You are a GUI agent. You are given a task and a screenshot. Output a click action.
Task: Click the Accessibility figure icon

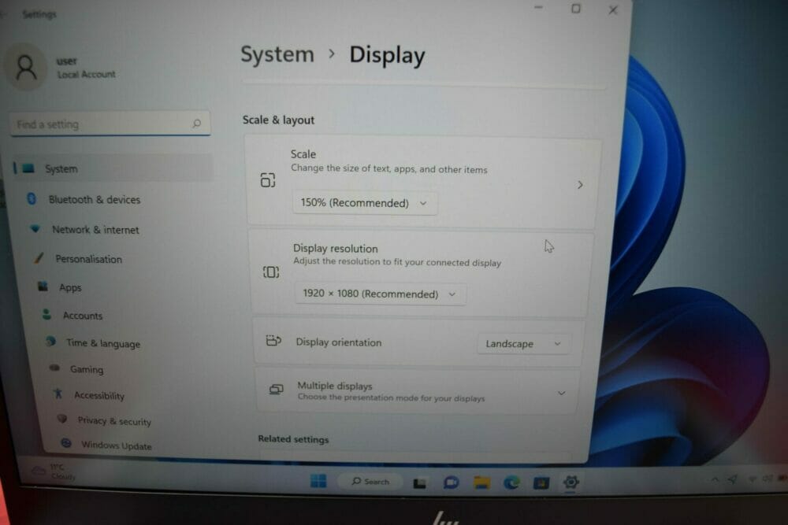click(x=58, y=394)
